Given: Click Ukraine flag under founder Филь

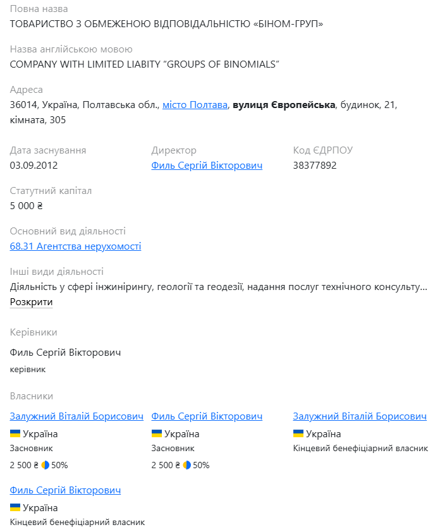Looking at the screenshot, I should 157,433.
